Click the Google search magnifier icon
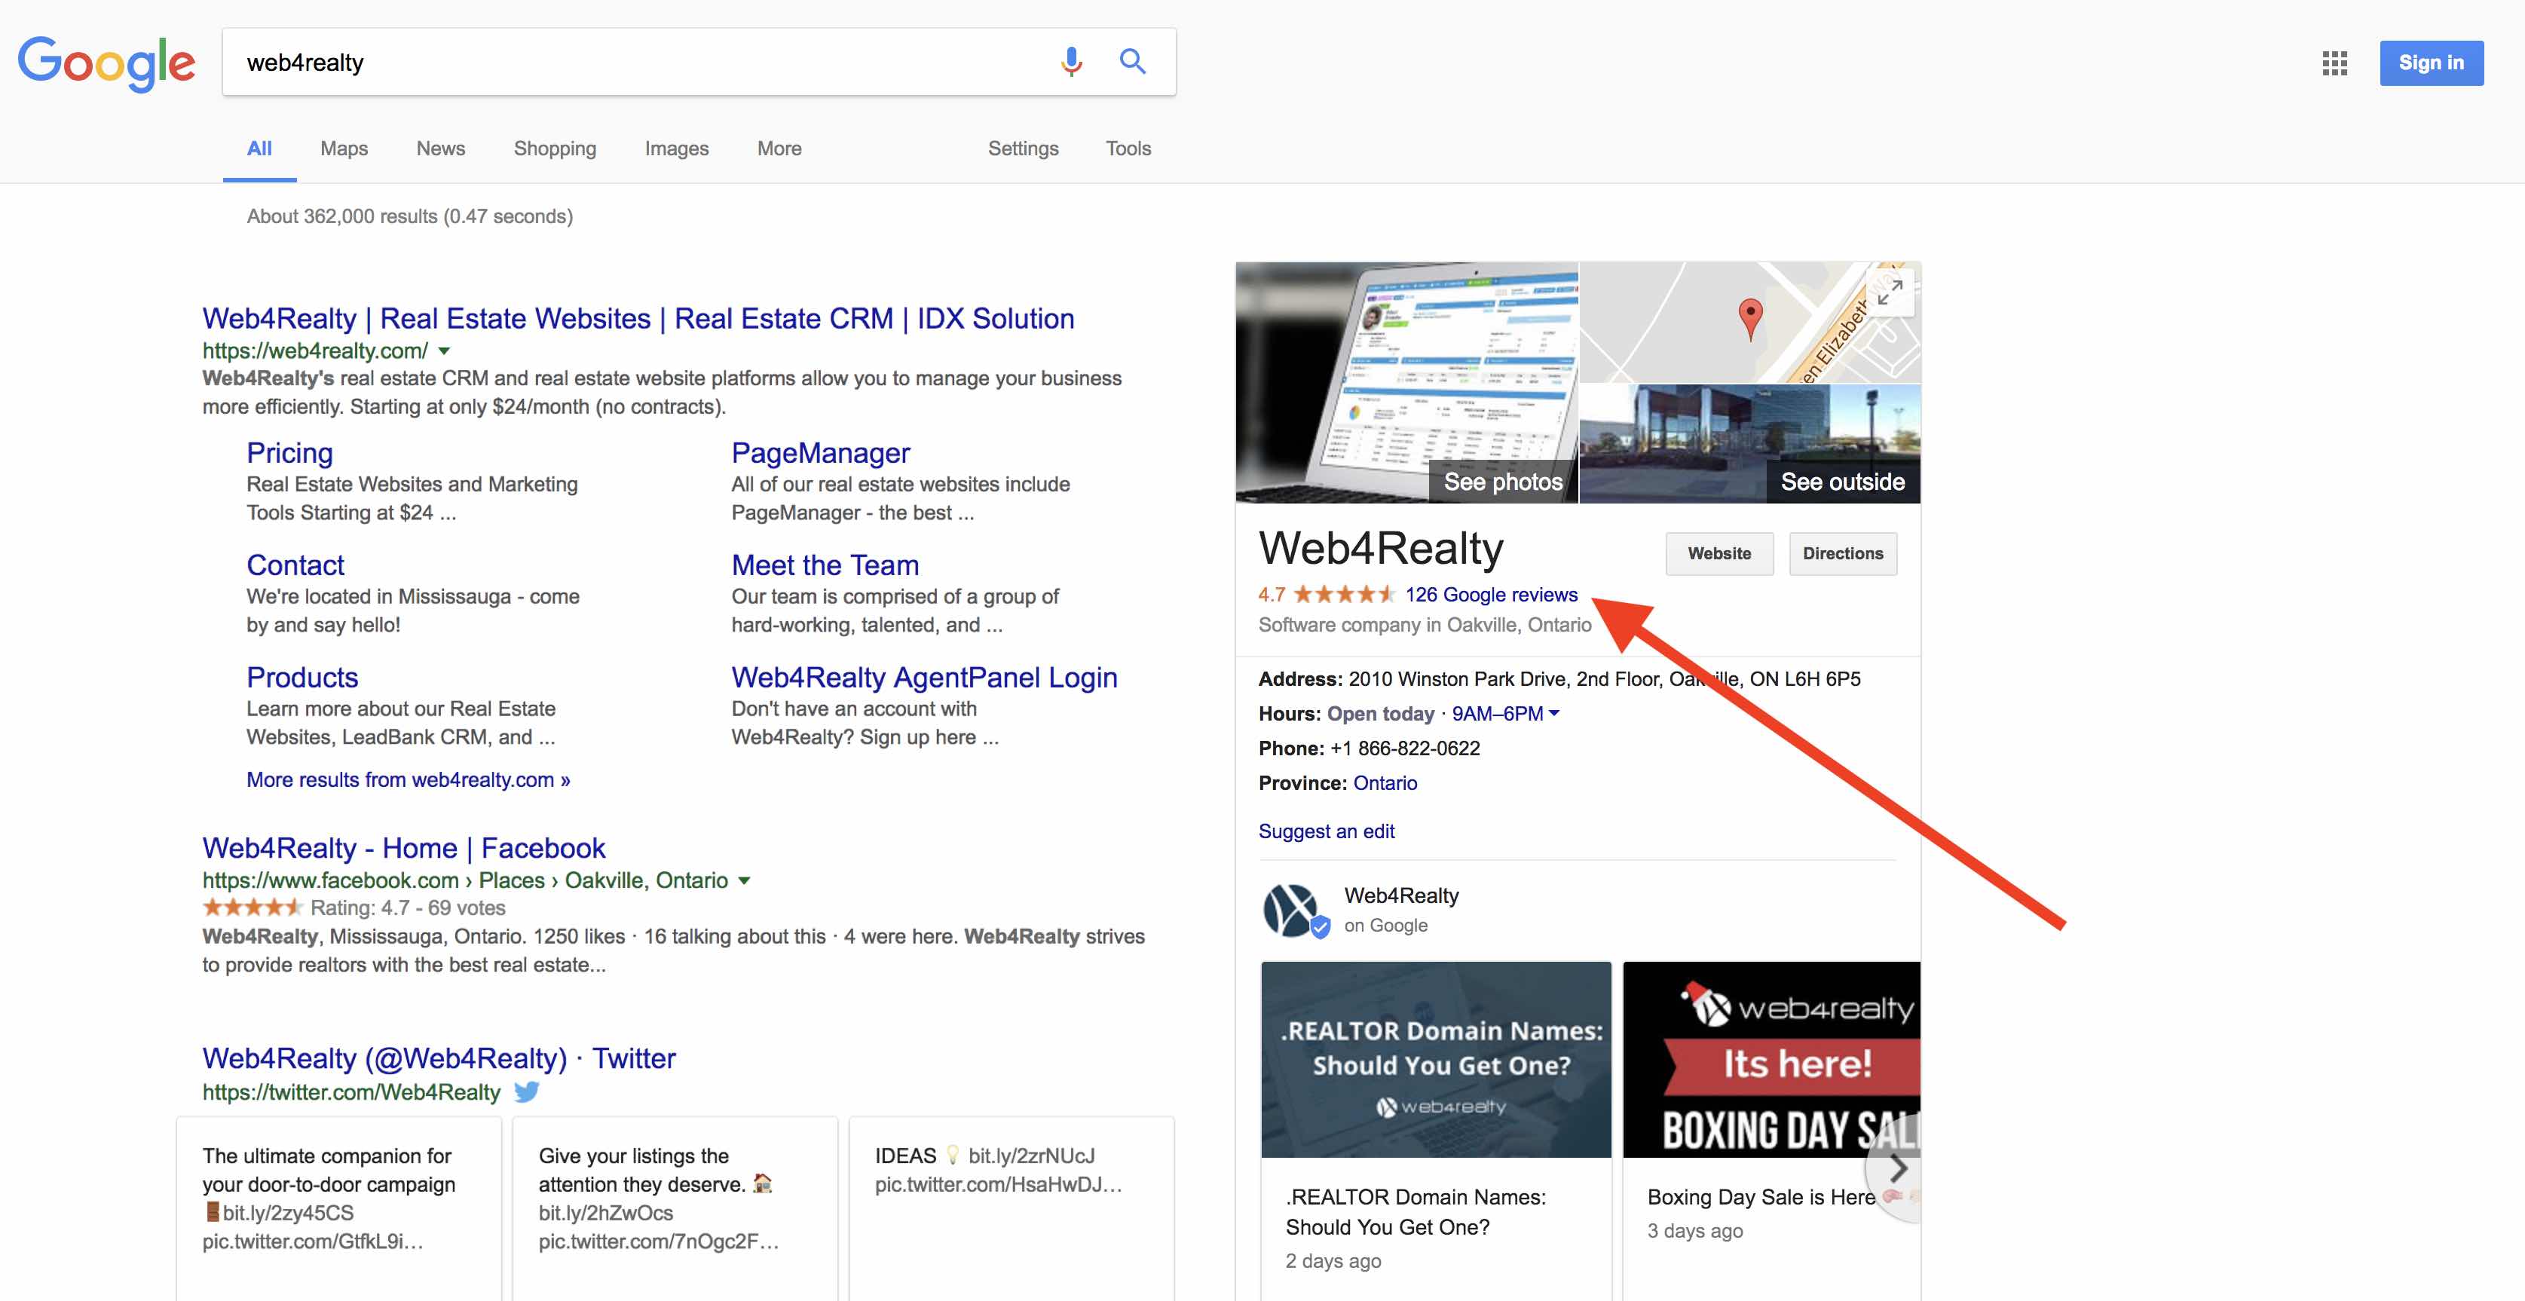Screen dimensions: 2525x1301 (x=1131, y=60)
